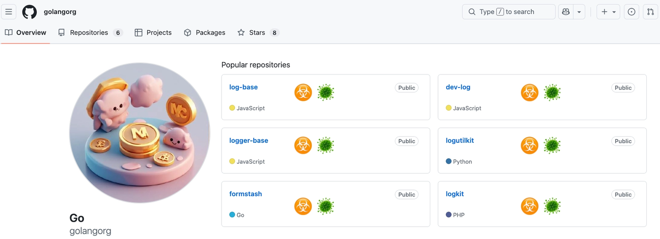Open the Pull requests icon in header

(x=651, y=12)
